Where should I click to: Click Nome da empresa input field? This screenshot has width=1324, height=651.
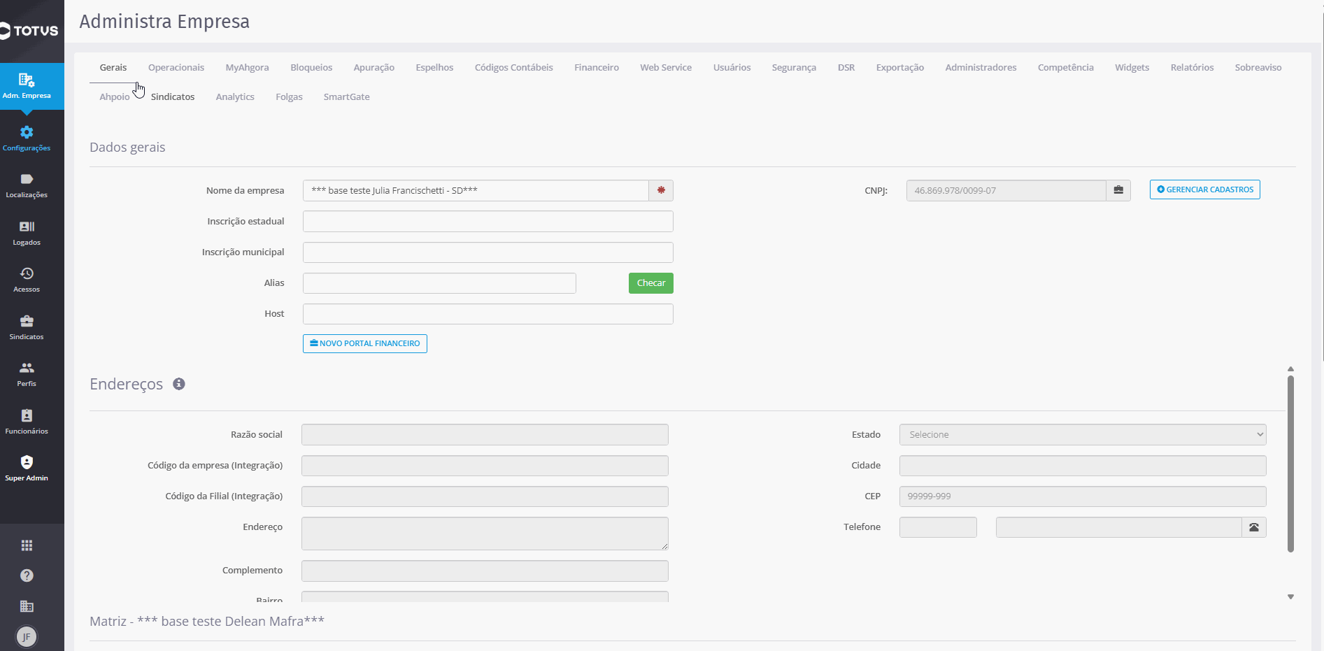[476, 190]
